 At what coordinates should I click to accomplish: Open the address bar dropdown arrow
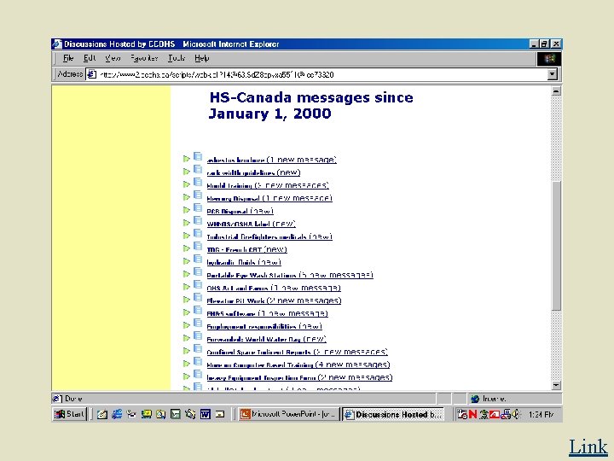552,74
